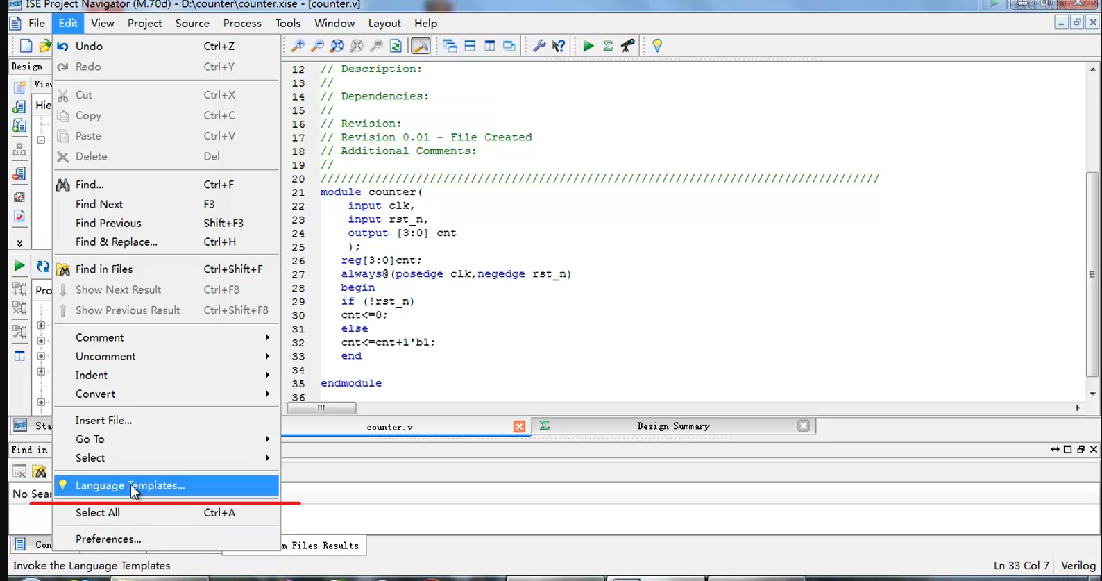Viewport: 1102px width, 581px height.
Task: Choose Find & Replace... menu entry
Action: click(x=167, y=242)
